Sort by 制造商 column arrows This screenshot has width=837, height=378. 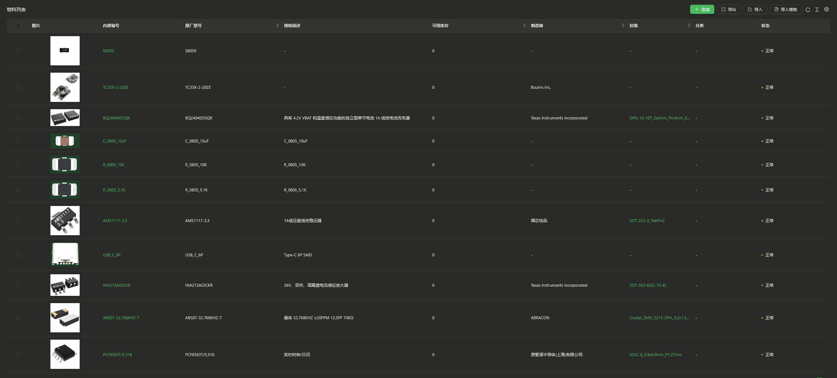pyautogui.click(x=623, y=26)
